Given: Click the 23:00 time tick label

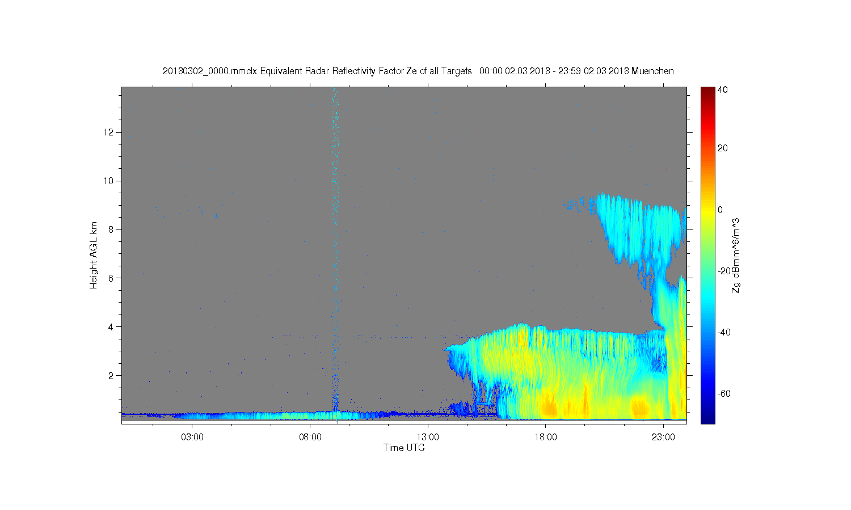Looking at the screenshot, I should 663,437.
